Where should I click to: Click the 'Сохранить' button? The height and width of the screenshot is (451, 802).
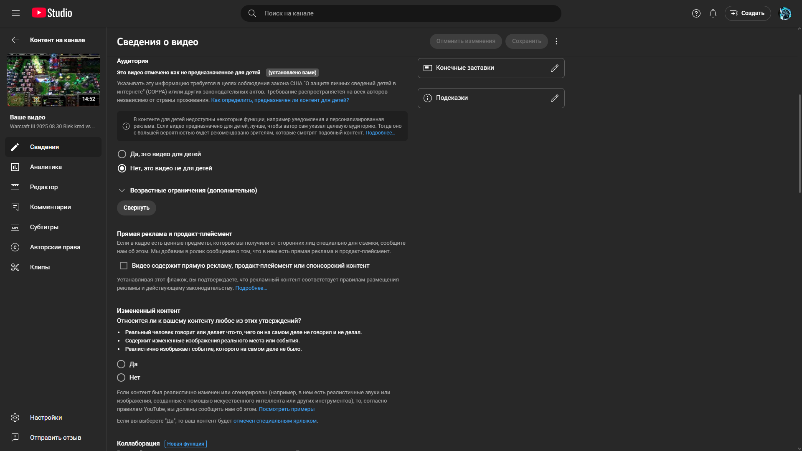pos(526,41)
